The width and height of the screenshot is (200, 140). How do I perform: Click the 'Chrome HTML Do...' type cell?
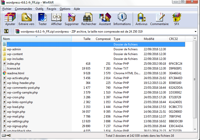pyautogui.click(x=127, y=73)
